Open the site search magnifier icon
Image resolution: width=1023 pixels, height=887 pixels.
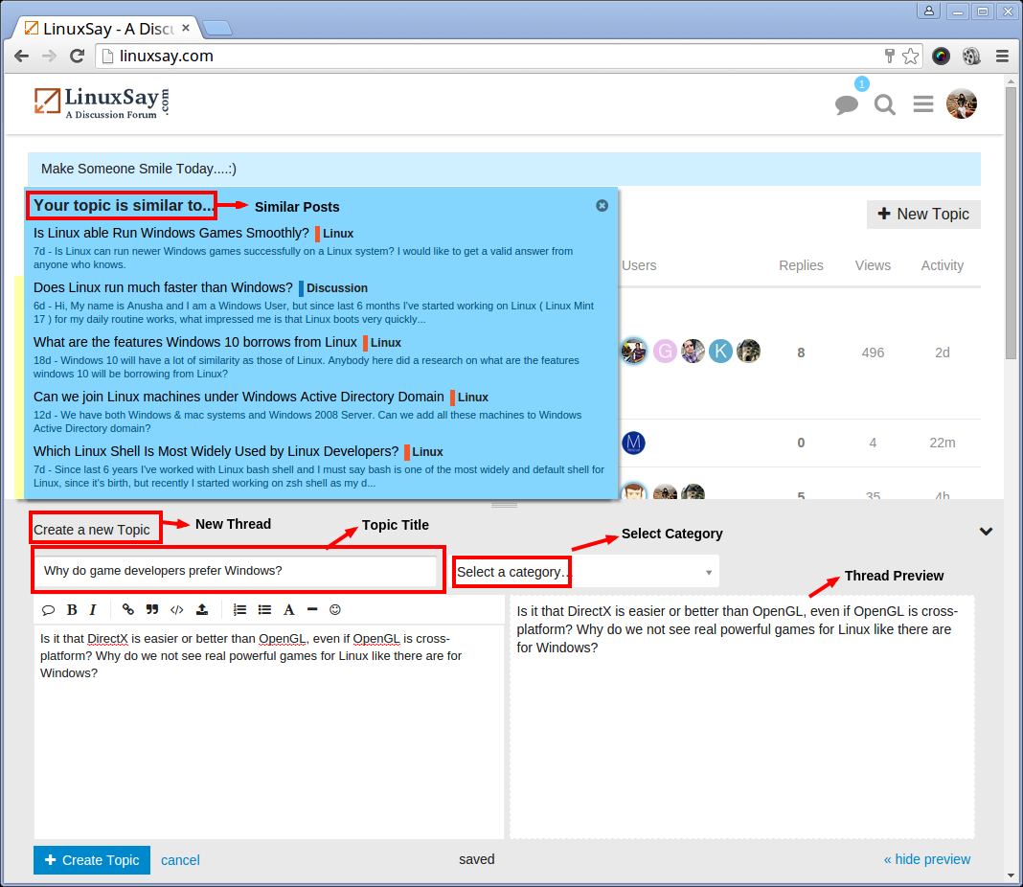885,104
